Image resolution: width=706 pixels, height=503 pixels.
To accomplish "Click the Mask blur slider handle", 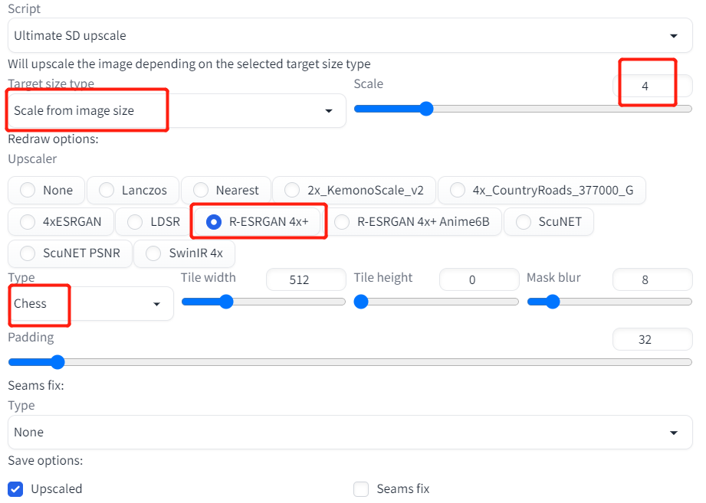I will coord(553,302).
